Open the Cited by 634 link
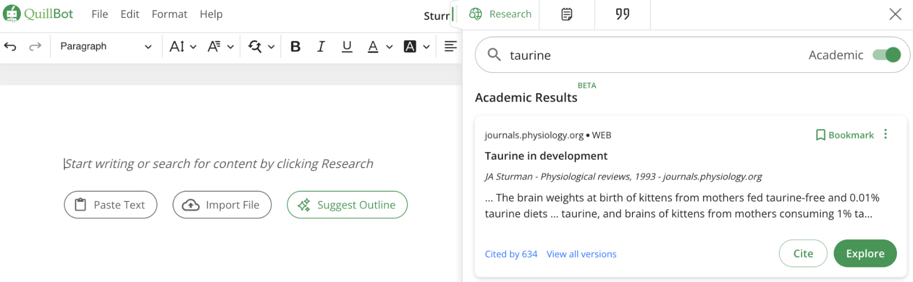The height and width of the screenshot is (282, 913). 511,254
